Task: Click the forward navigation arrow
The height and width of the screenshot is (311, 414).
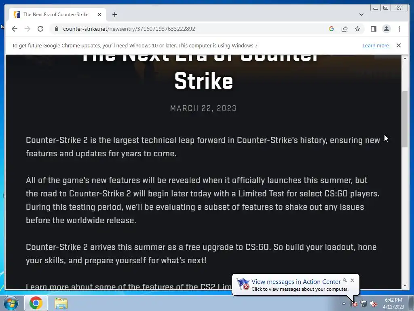Action: pos(27,29)
